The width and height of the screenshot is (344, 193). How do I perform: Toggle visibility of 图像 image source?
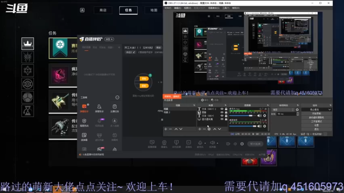point(222,112)
